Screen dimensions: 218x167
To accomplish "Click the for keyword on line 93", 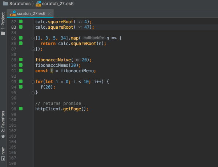I will (x=39, y=82).
